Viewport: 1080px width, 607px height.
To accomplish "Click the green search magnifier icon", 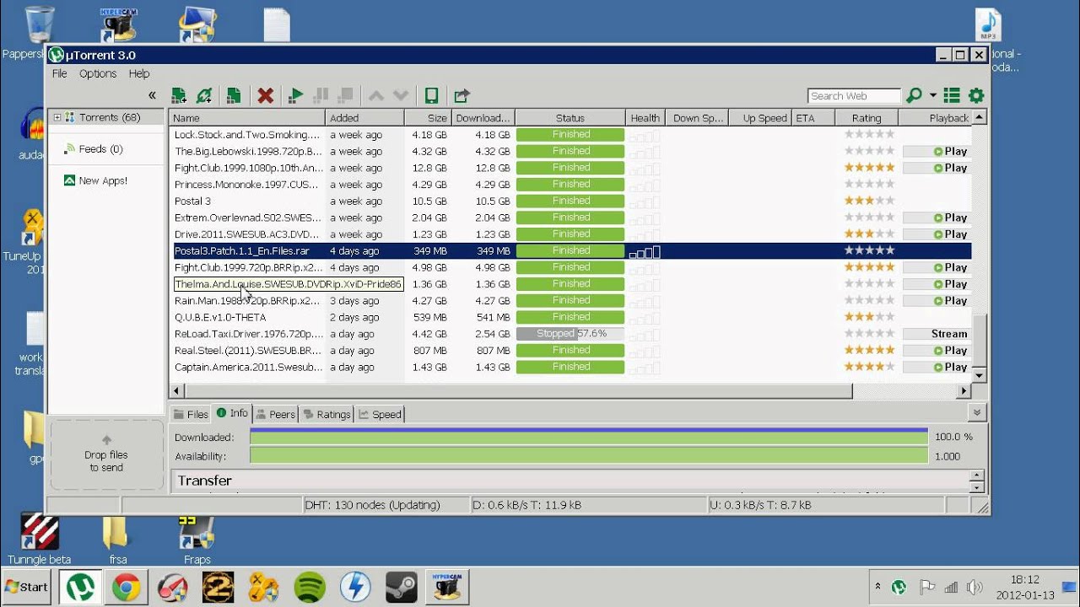I will pyautogui.click(x=914, y=95).
